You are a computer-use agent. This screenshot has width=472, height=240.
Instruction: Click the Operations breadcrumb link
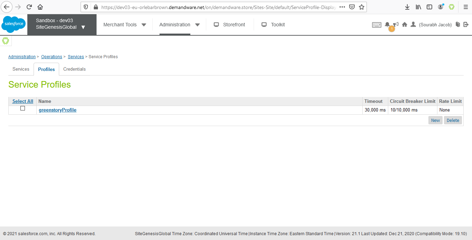click(x=52, y=57)
